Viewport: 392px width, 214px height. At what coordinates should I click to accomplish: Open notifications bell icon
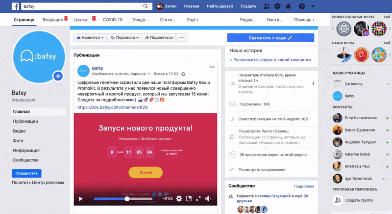[x=288, y=6]
